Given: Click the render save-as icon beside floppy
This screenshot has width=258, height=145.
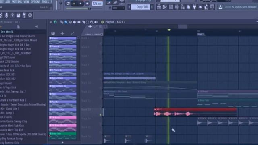Looking at the screenshot, I should click(24, 15).
